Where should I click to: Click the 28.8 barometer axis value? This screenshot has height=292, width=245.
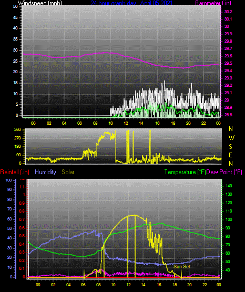228,115
